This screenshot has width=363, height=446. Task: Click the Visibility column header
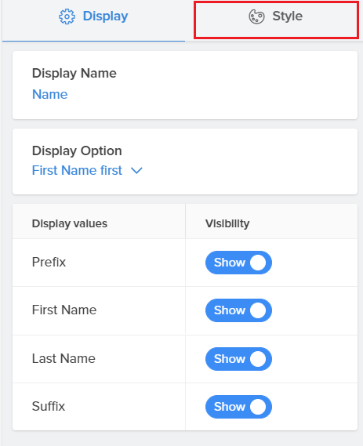coord(227,223)
